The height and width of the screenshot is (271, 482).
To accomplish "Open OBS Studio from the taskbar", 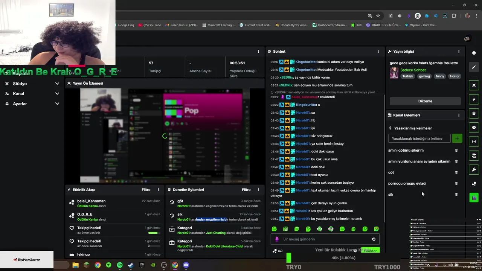I will (164, 265).
